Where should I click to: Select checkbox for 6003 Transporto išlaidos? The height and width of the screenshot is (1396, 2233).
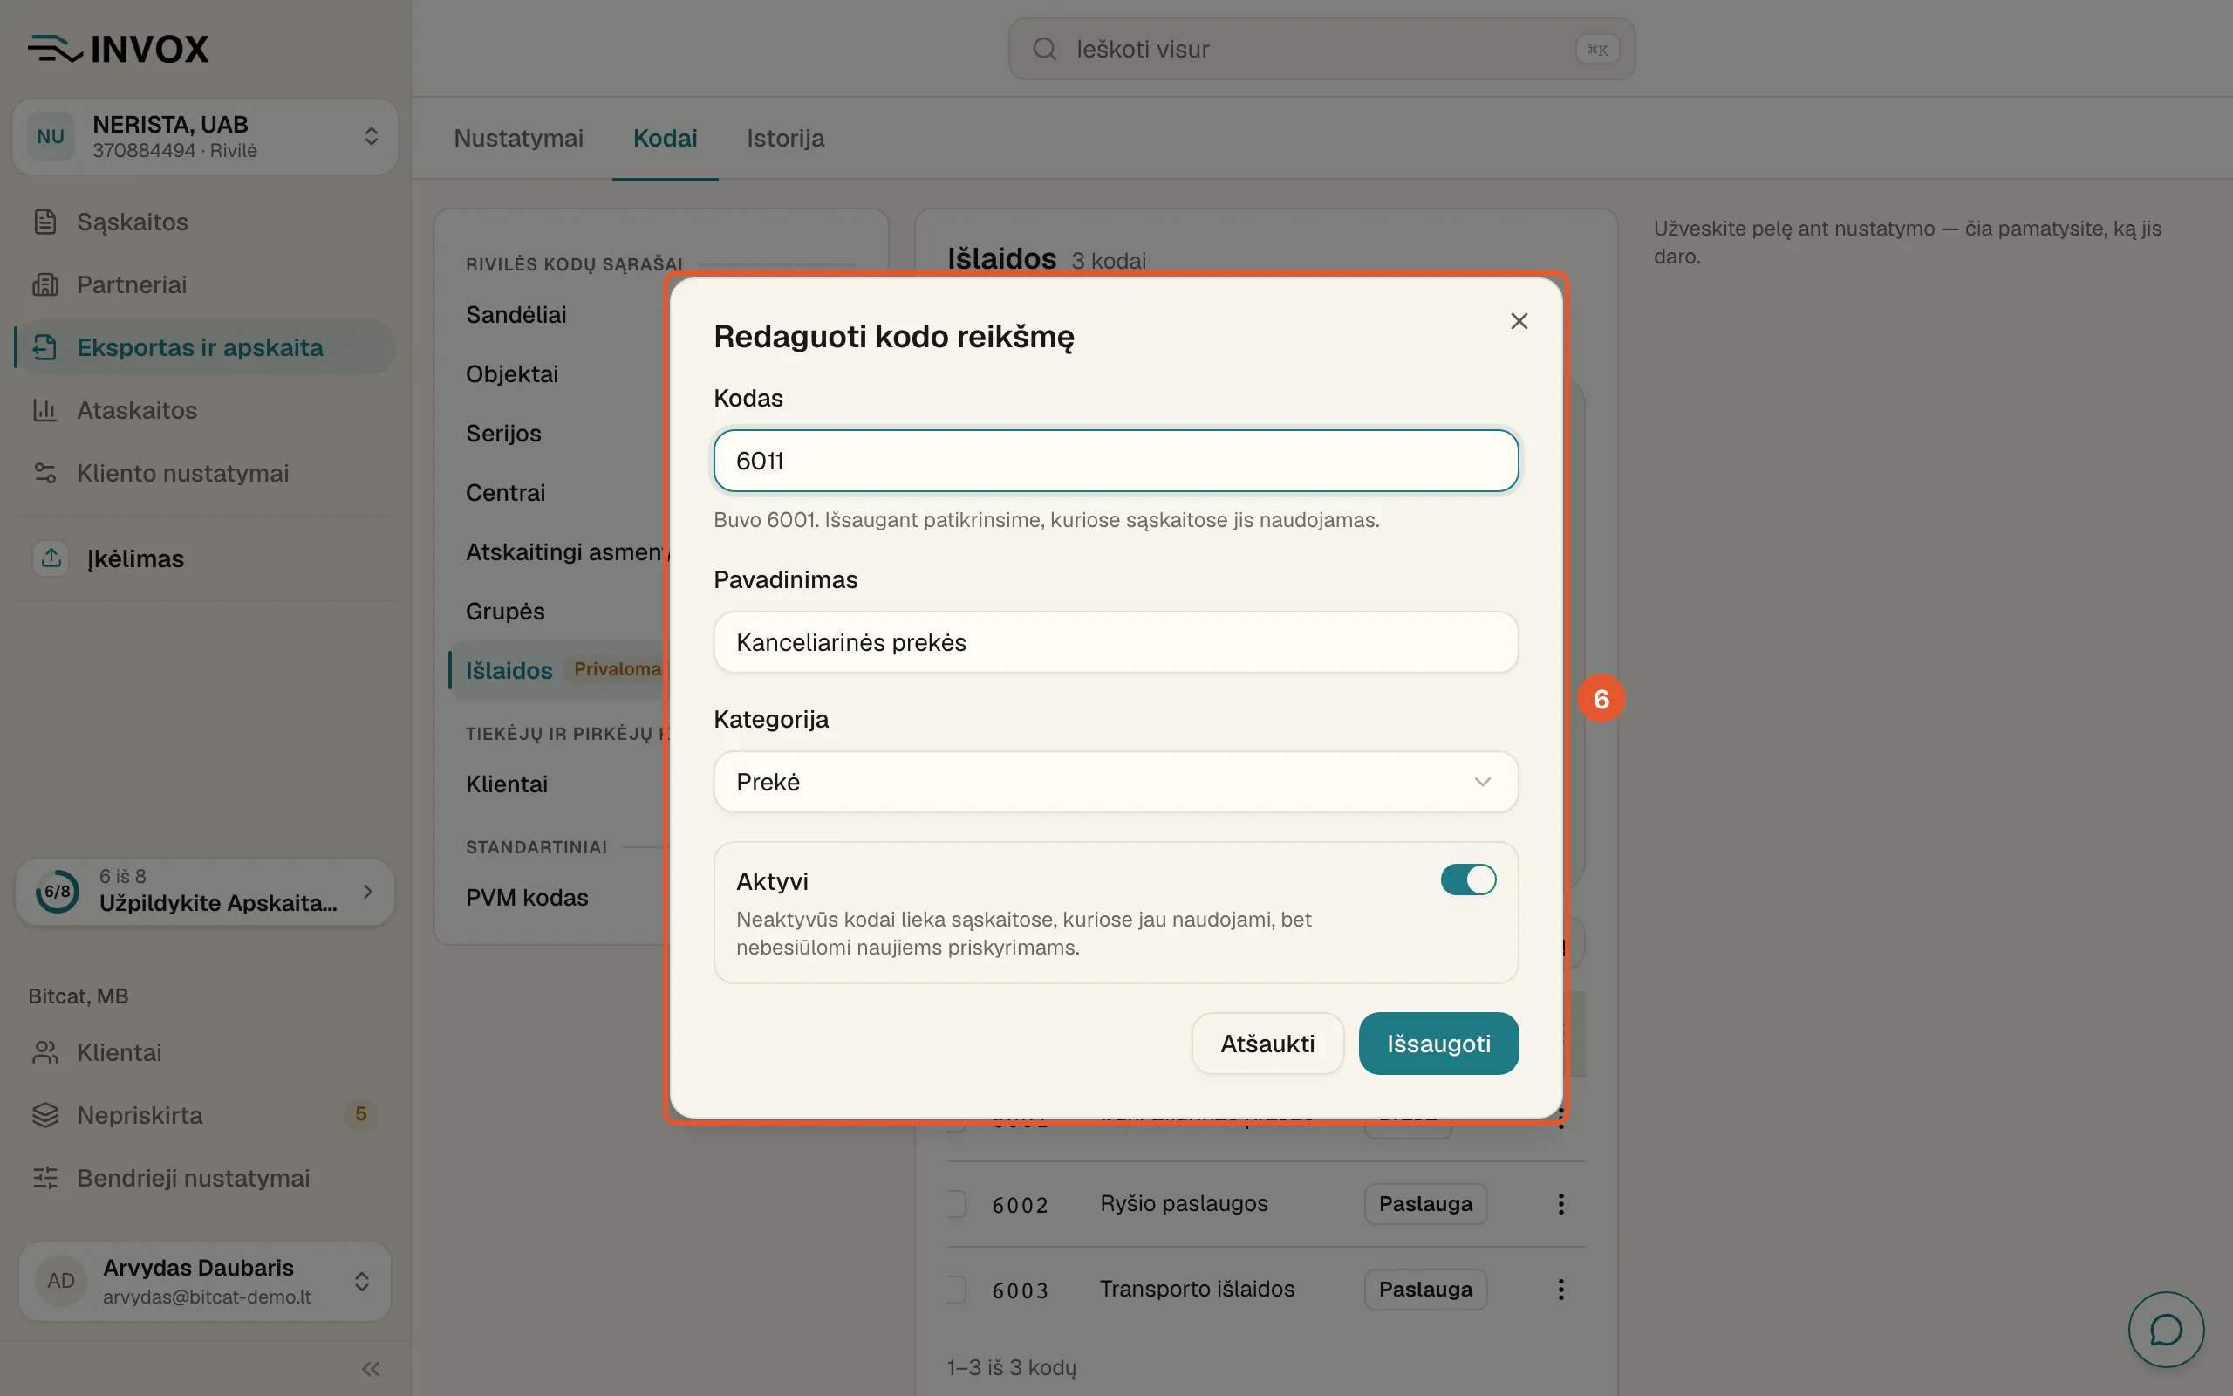tap(957, 1290)
